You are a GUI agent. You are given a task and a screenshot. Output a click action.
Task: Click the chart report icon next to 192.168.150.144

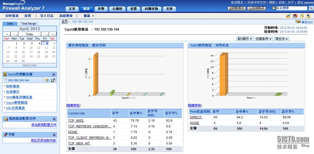point(53,80)
